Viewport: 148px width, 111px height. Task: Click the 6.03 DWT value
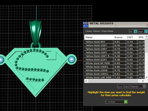tap(130, 60)
